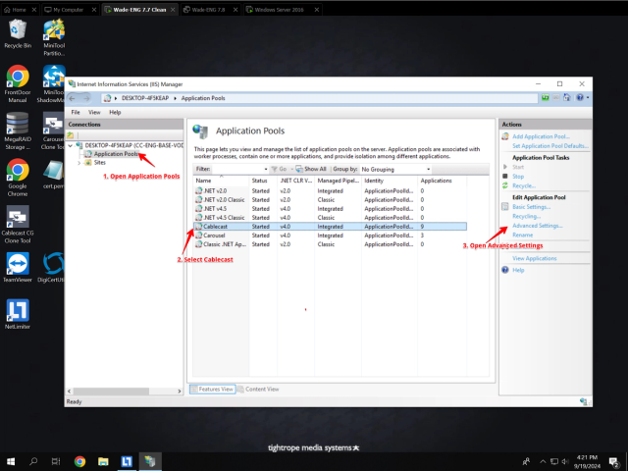Open Task View on taskbar
The width and height of the screenshot is (628, 471).
[56, 461]
